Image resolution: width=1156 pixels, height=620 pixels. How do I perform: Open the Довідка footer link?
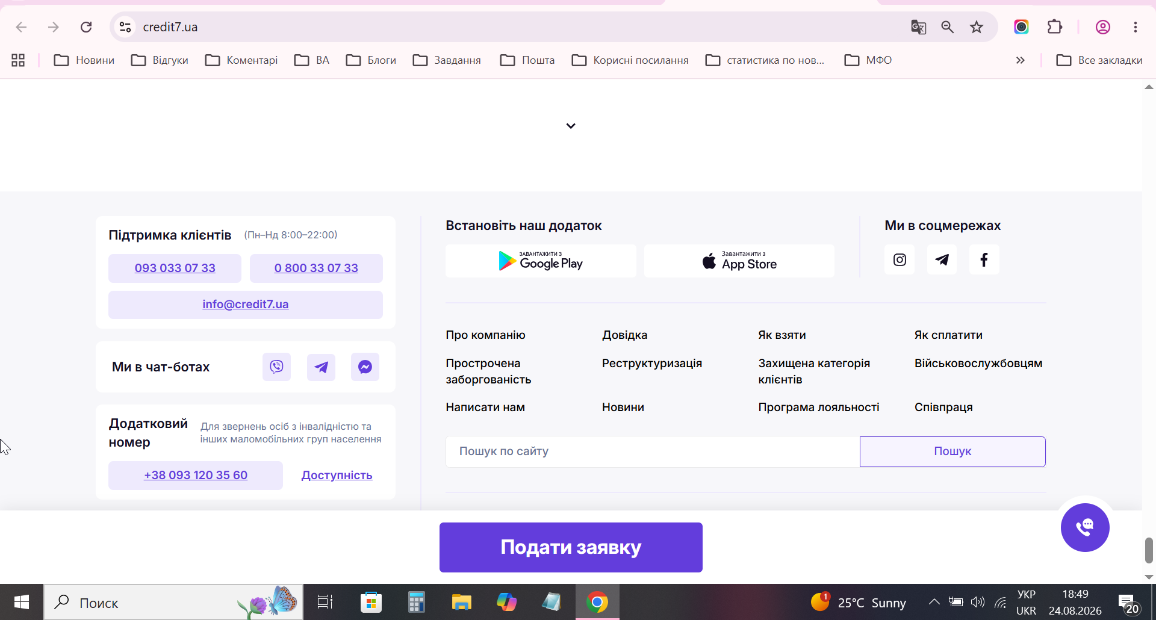click(x=624, y=335)
